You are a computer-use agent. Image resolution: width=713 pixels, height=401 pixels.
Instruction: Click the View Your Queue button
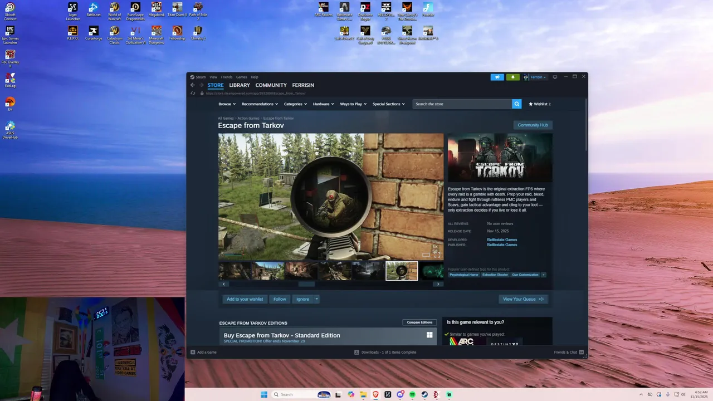click(x=523, y=299)
